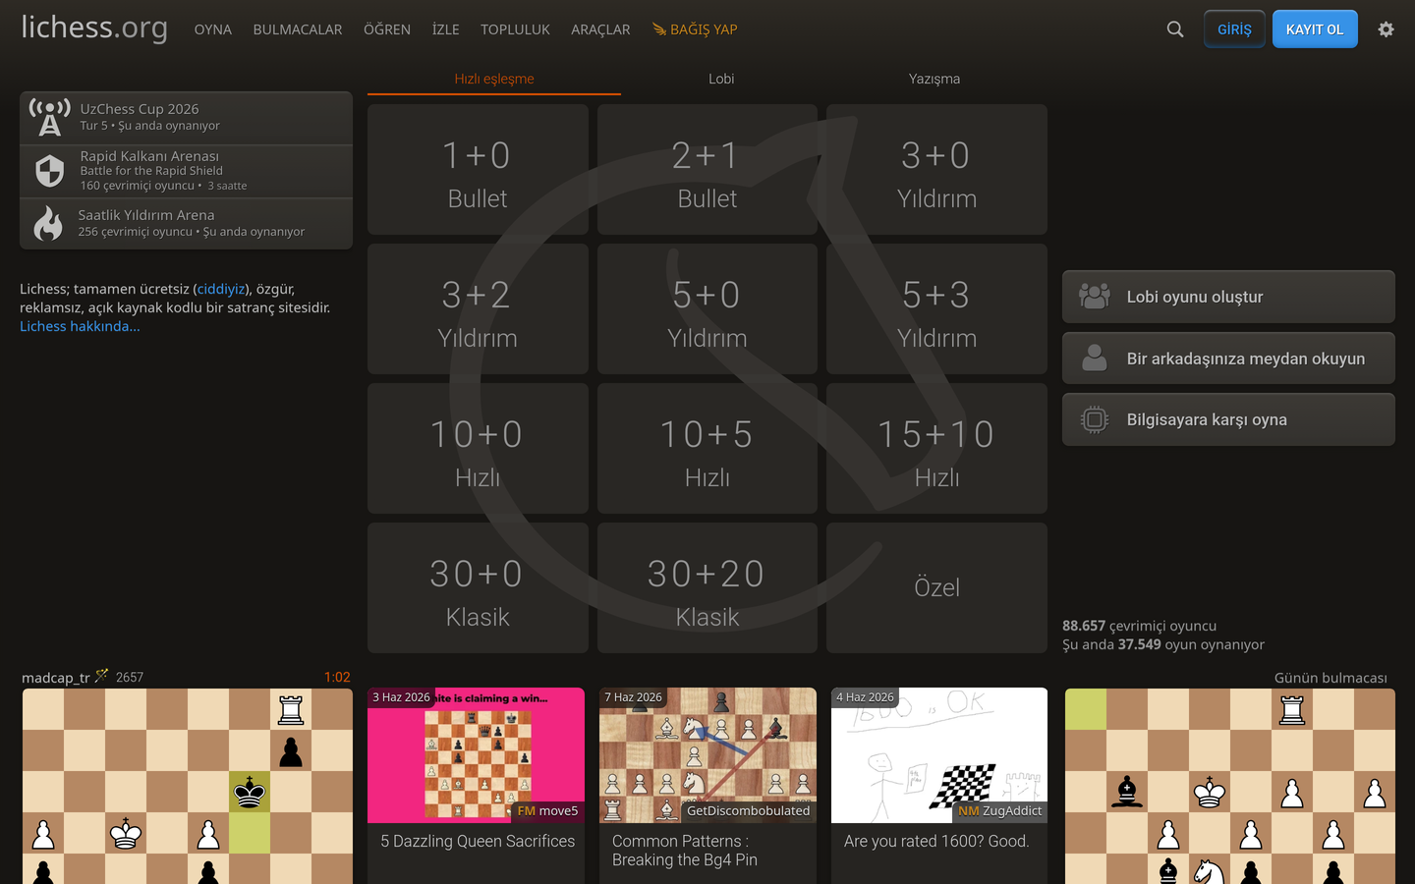Click the wing icon next to BAĞIŞ YAP
Image resolution: width=1415 pixels, height=884 pixels.
click(659, 29)
